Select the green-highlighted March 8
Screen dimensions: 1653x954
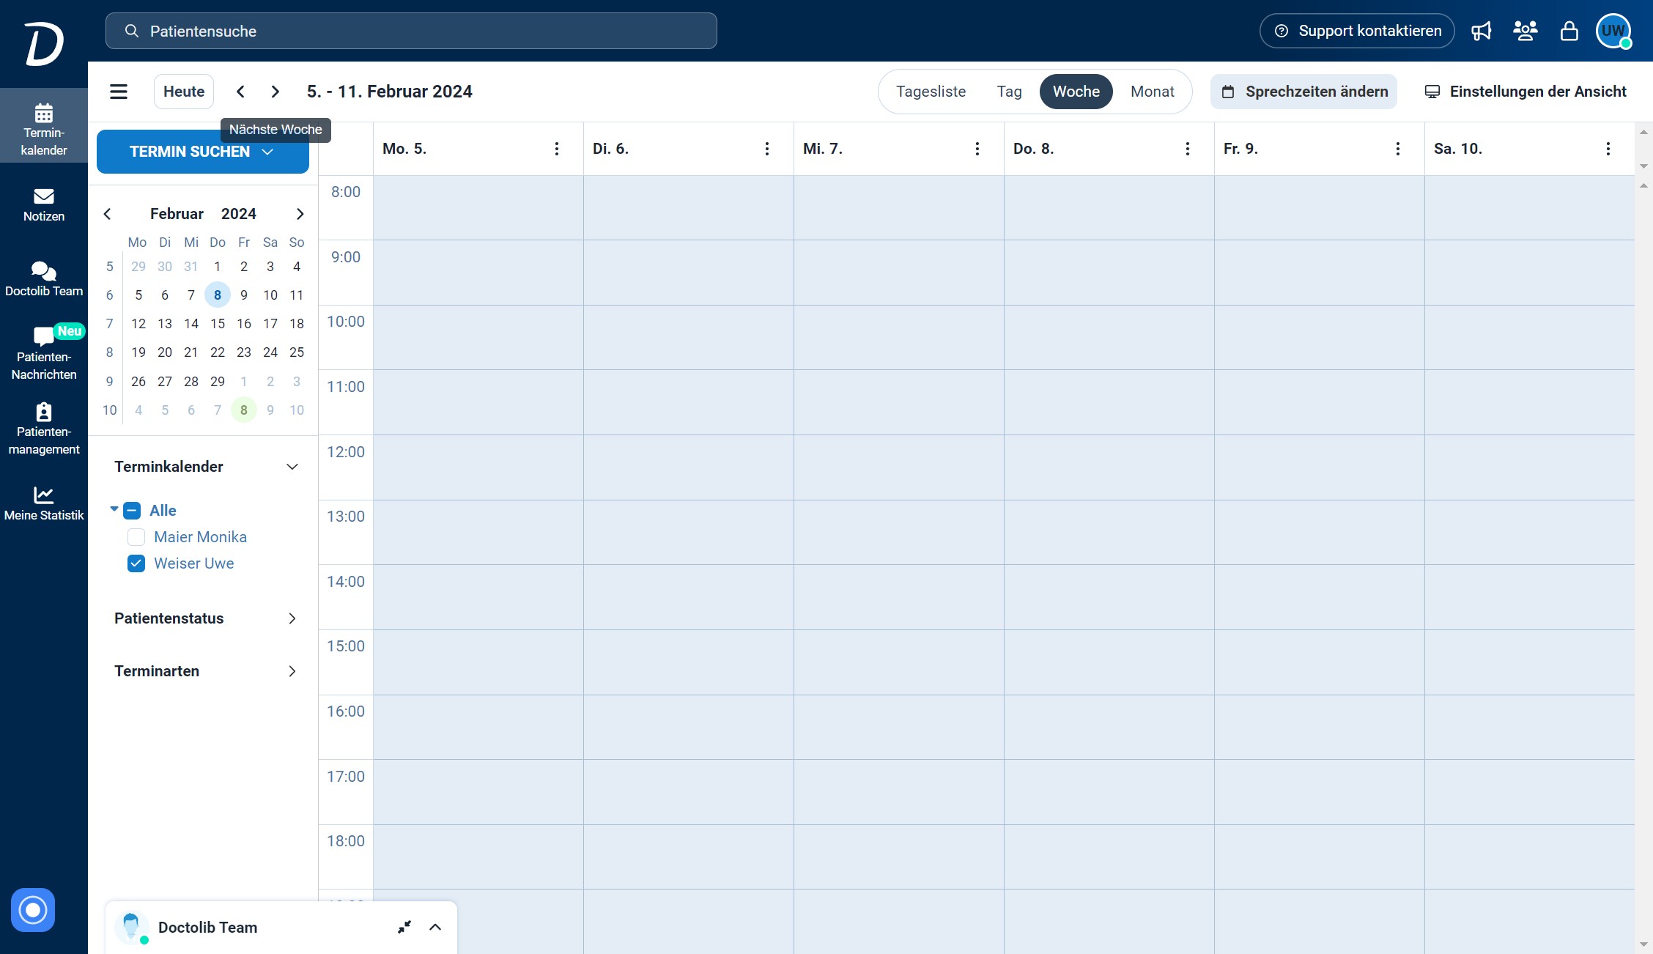tap(244, 410)
